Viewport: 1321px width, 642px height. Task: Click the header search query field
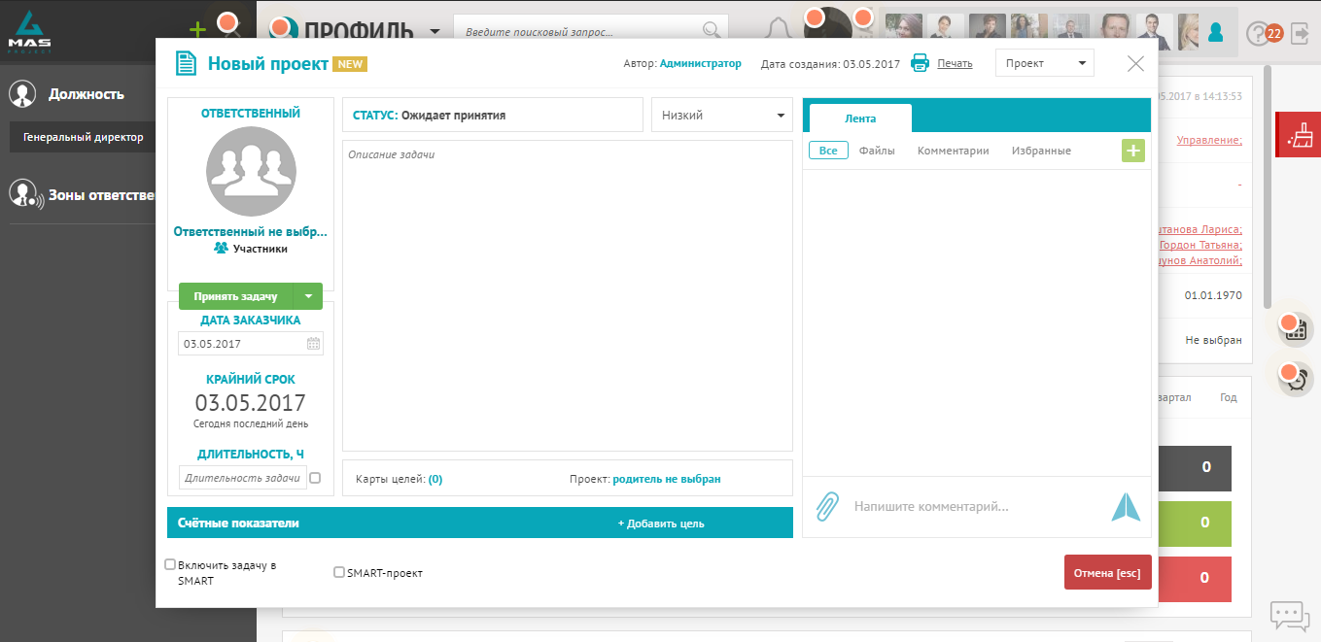pyautogui.click(x=591, y=31)
